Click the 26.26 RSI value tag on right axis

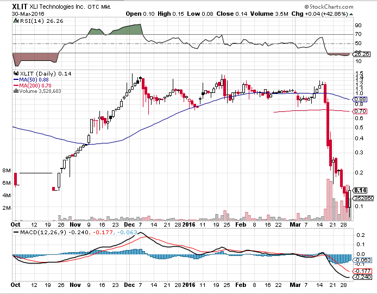click(x=362, y=54)
